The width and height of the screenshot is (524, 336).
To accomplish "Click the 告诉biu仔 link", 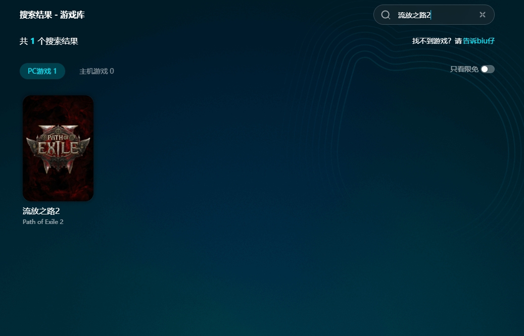I will 479,41.
